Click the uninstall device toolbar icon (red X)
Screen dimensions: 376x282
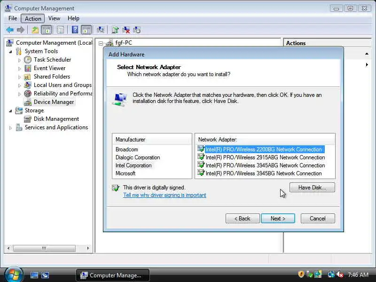tap(126, 30)
